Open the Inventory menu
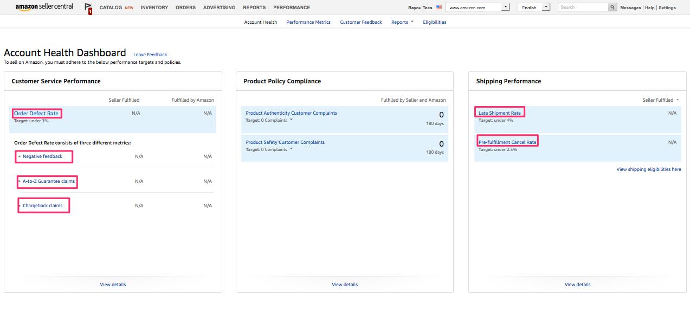690x310 pixels. (154, 8)
